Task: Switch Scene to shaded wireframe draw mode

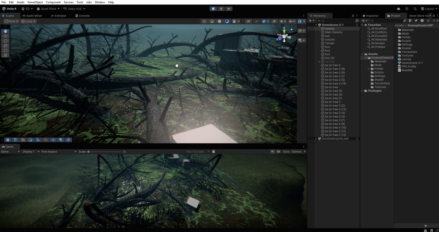Action: coord(212,21)
